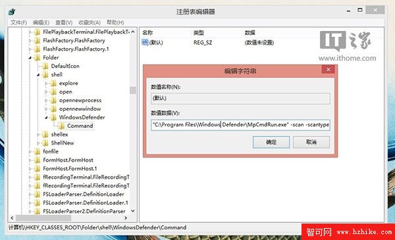Click folder icon beside FSLoaderParser.DefinitionLoader.1
This screenshot has height=240, width=395.
point(38,202)
